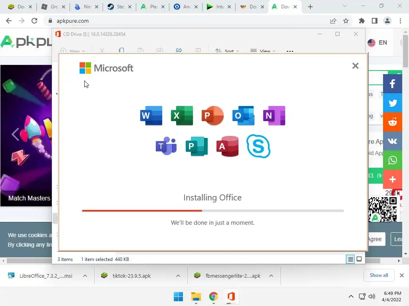Share this page icon in address bar

[x=333, y=21]
